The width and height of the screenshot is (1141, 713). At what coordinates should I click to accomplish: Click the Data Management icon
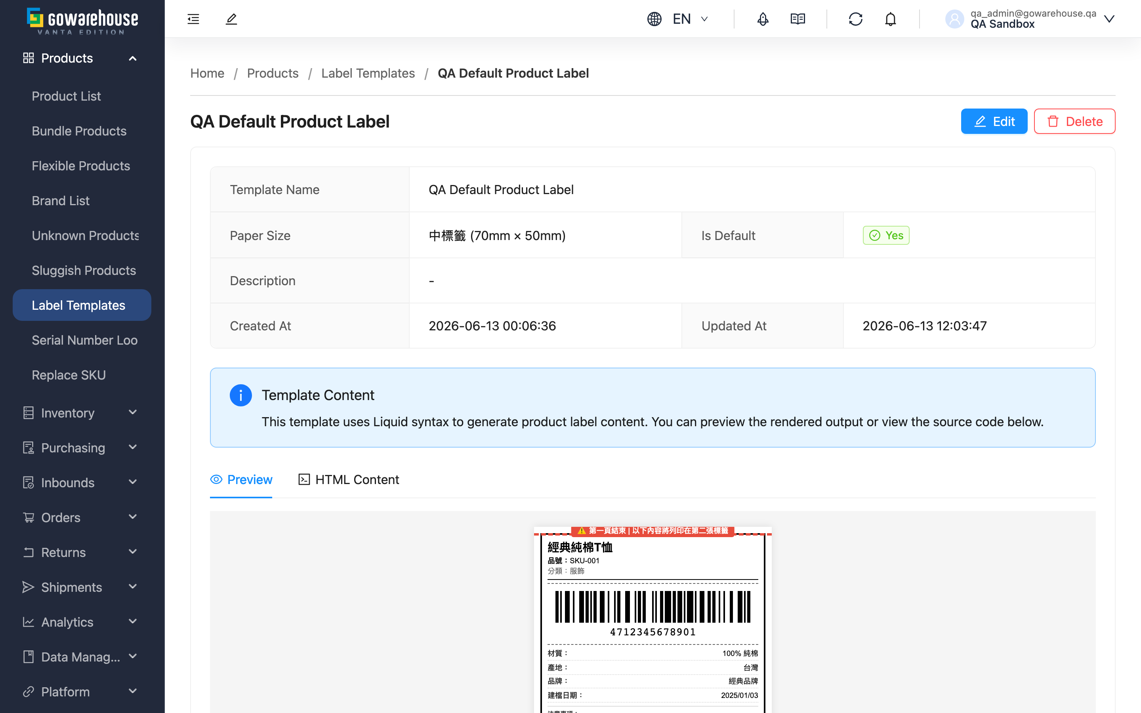click(x=28, y=657)
